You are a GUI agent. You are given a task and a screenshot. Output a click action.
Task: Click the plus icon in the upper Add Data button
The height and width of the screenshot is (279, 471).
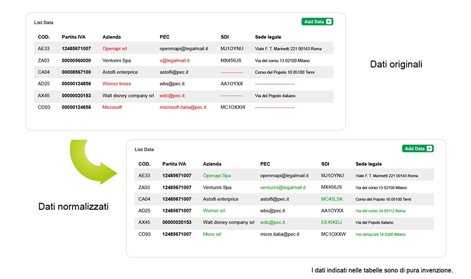[329, 22]
